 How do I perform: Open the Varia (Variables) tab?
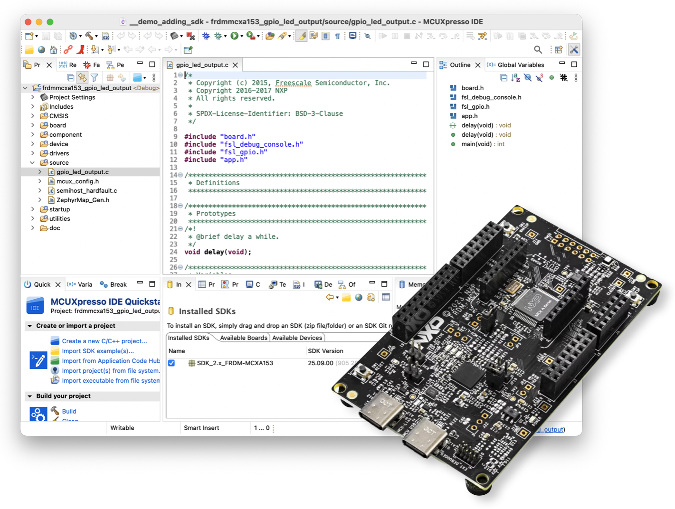(x=80, y=284)
